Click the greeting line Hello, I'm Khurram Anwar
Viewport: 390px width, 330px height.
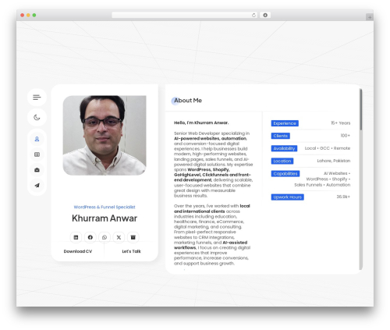[201, 122]
